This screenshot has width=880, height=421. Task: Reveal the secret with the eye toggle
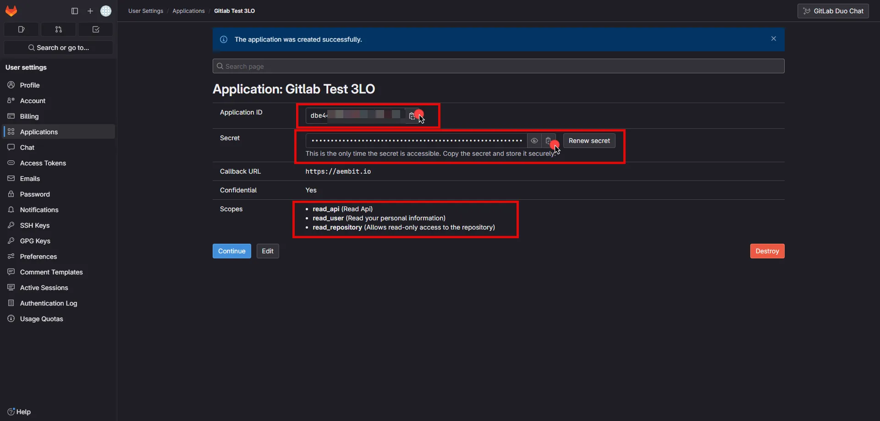click(x=534, y=141)
